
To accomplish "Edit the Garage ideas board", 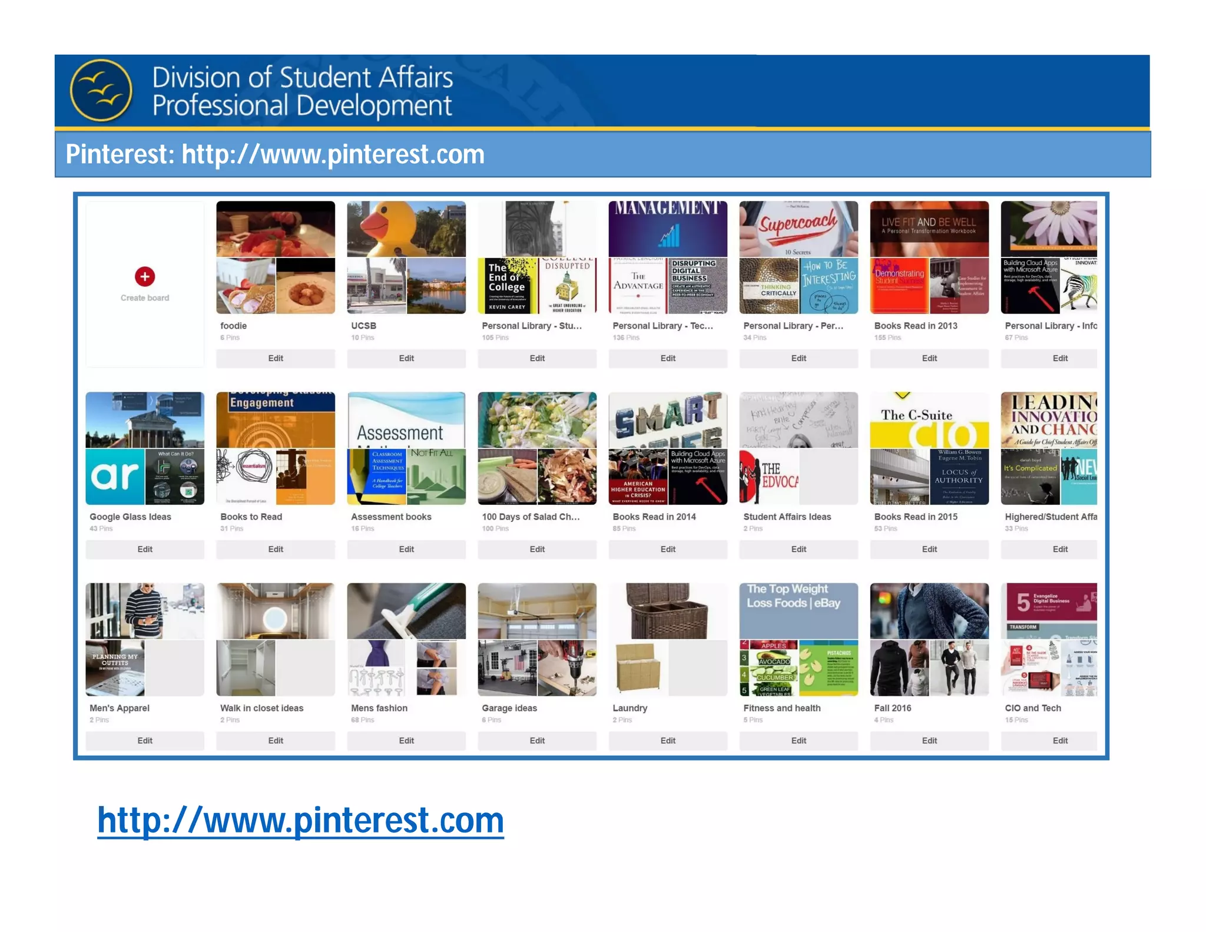I will [537, 741].
